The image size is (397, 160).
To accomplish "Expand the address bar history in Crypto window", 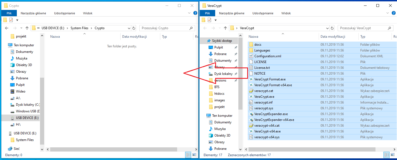I will (x=129, y=28).
